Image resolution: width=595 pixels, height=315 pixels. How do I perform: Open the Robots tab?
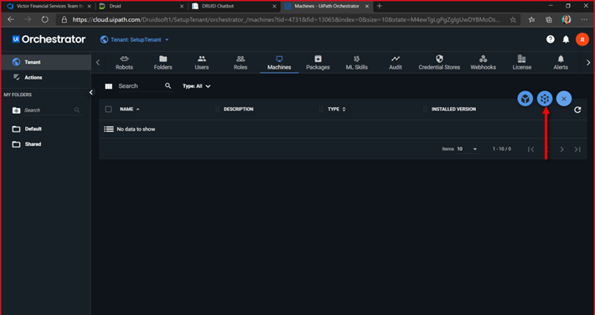tap(124, 63)
